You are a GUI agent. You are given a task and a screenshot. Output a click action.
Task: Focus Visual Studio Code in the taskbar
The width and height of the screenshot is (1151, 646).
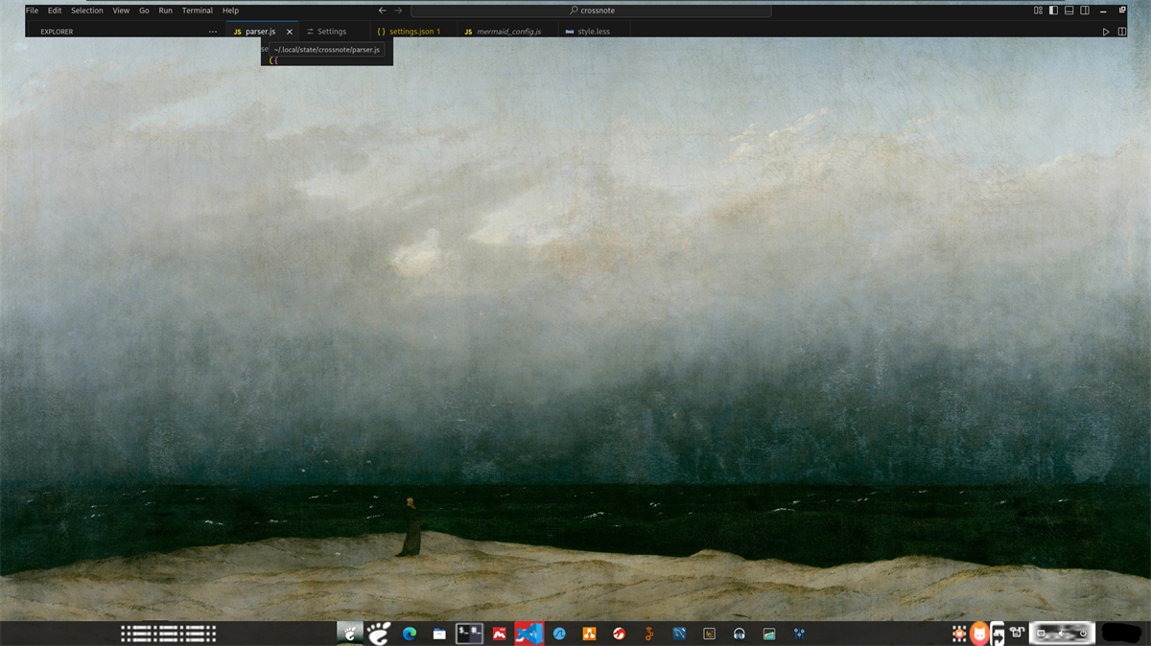(529, 633)
